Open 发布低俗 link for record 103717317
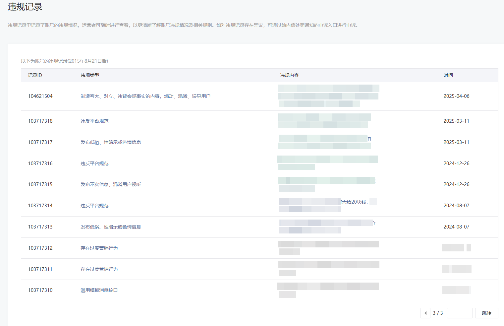 point(111,142)
